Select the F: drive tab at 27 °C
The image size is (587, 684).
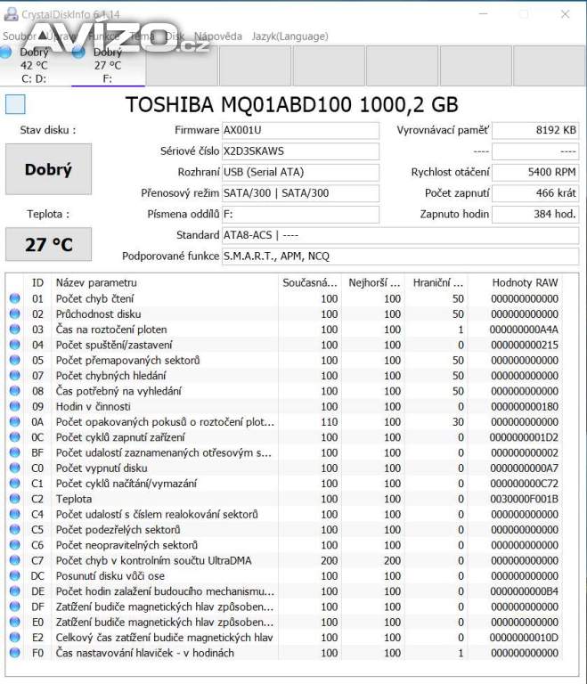tap(109, 65)
